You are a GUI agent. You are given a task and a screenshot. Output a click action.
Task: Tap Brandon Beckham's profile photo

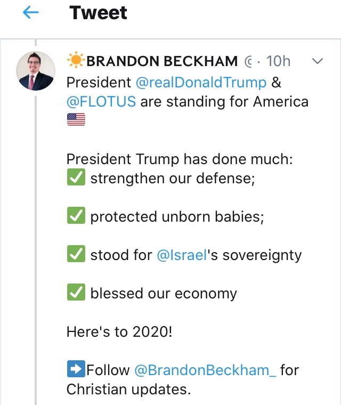[x=35, y=70]
